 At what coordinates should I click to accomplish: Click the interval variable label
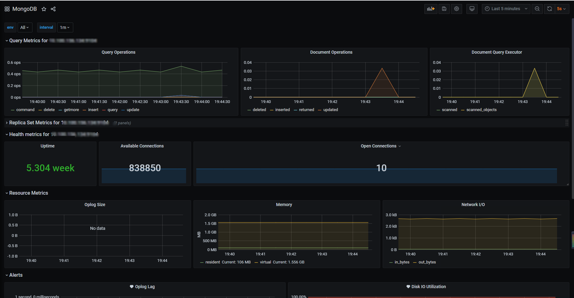pos(46,27)
